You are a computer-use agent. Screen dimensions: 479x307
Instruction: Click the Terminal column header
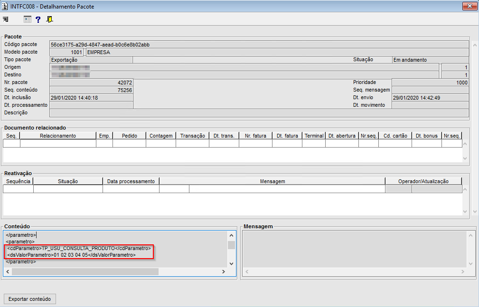(x=314, y=136)
